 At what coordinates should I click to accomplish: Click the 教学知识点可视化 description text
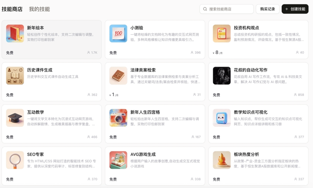click(268, 121)
